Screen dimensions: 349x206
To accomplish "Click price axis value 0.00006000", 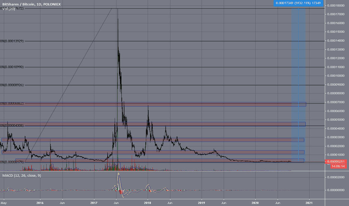I will pyautogui.click(x=336, y=111).
